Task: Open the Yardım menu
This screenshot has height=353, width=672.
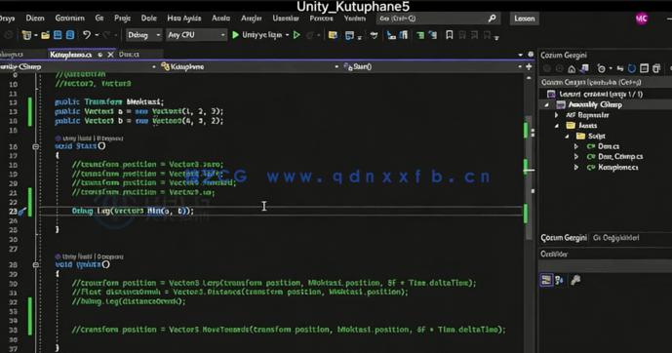Action: coord(355,19)
